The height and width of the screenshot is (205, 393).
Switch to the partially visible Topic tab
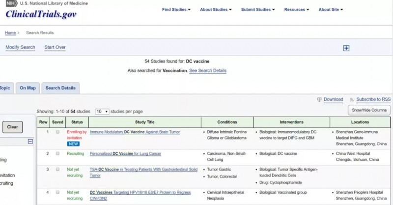tap(5, 88)
